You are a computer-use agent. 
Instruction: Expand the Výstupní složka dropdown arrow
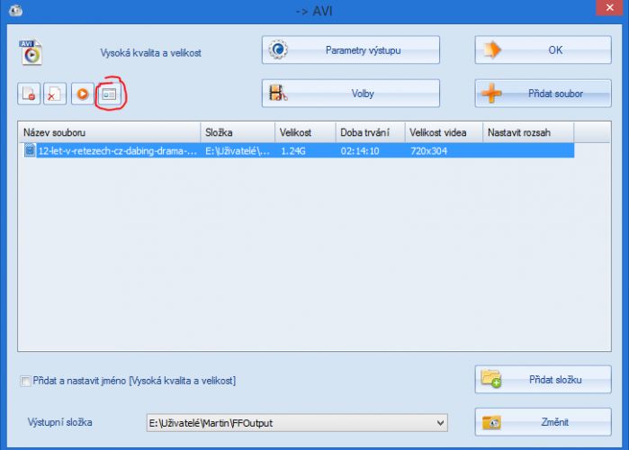[x=440, y=423]
